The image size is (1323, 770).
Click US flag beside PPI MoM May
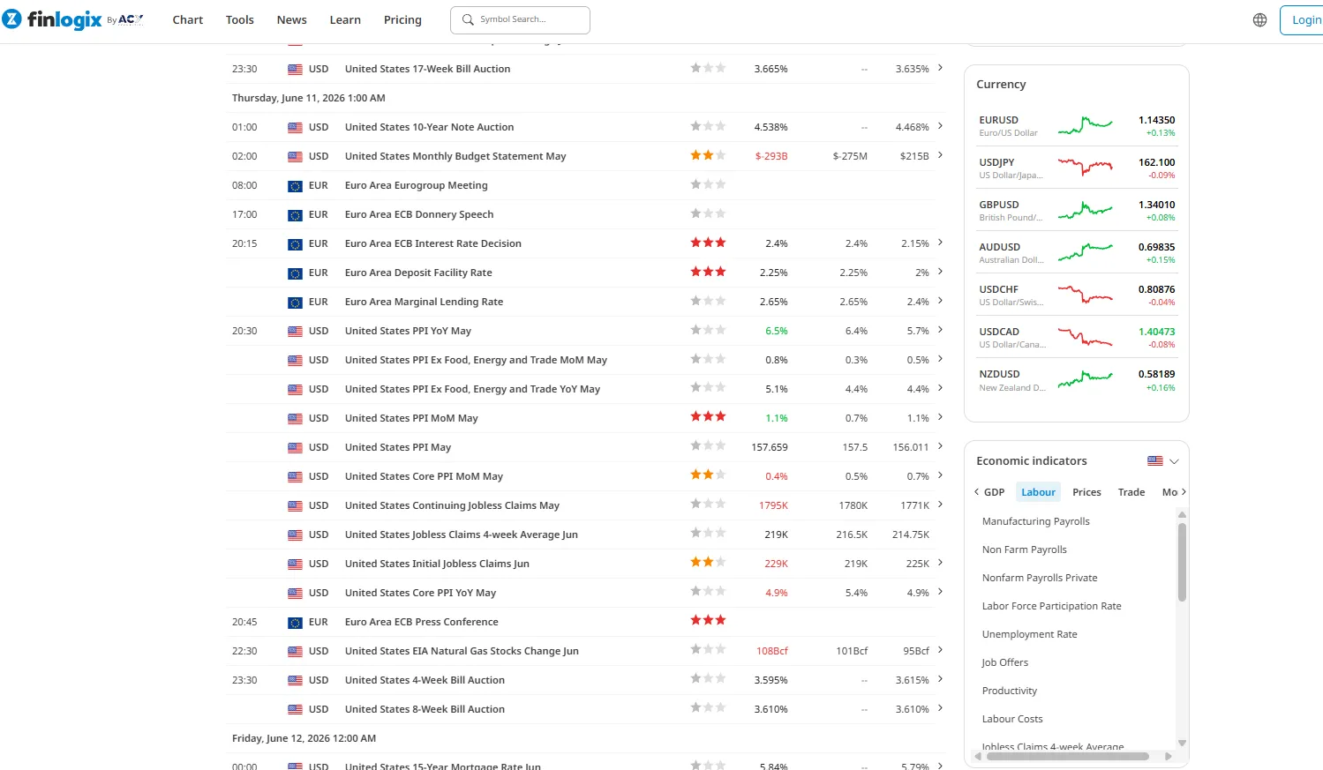click(295, 419)
